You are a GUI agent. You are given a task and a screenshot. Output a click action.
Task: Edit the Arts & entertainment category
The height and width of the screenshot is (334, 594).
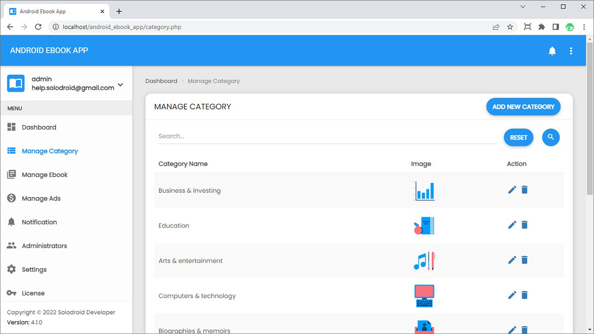[512, 260]
